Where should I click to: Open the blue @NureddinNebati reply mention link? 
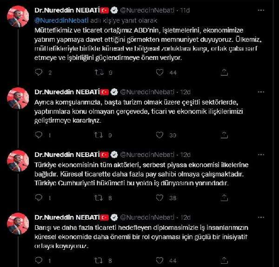[x=61, y=20]
